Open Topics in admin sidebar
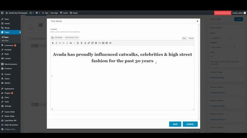247x138 pixels. click(x=10, y=79)
